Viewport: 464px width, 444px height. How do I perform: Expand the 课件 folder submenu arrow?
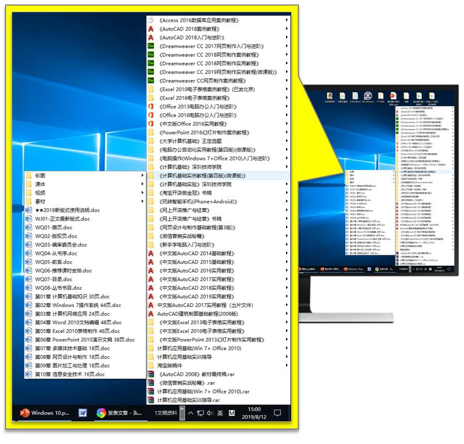pyautogui.click(x=143, y=183)
